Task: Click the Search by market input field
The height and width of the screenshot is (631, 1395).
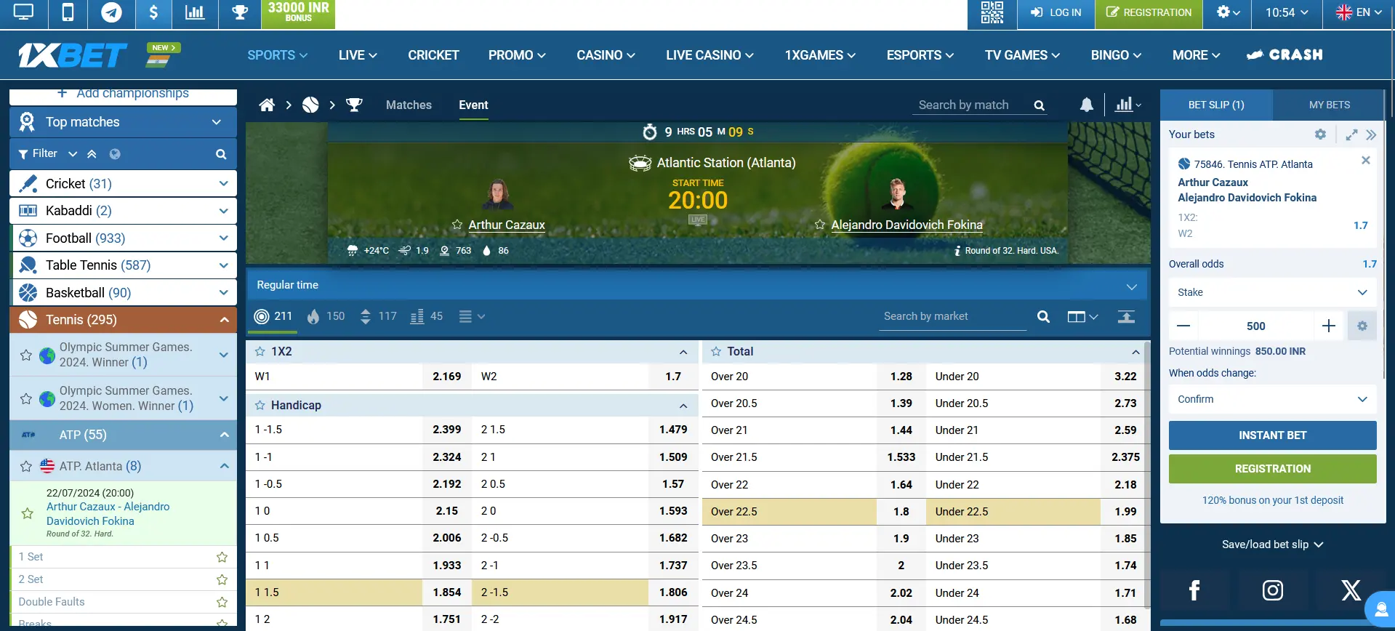Action: tap(952, 316)
